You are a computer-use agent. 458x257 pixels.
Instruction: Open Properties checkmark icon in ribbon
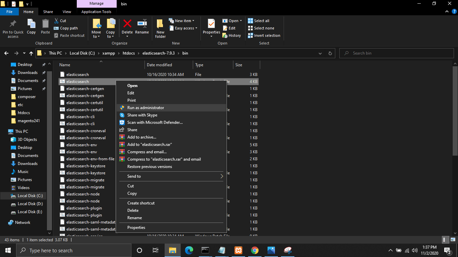coord(211,24)
